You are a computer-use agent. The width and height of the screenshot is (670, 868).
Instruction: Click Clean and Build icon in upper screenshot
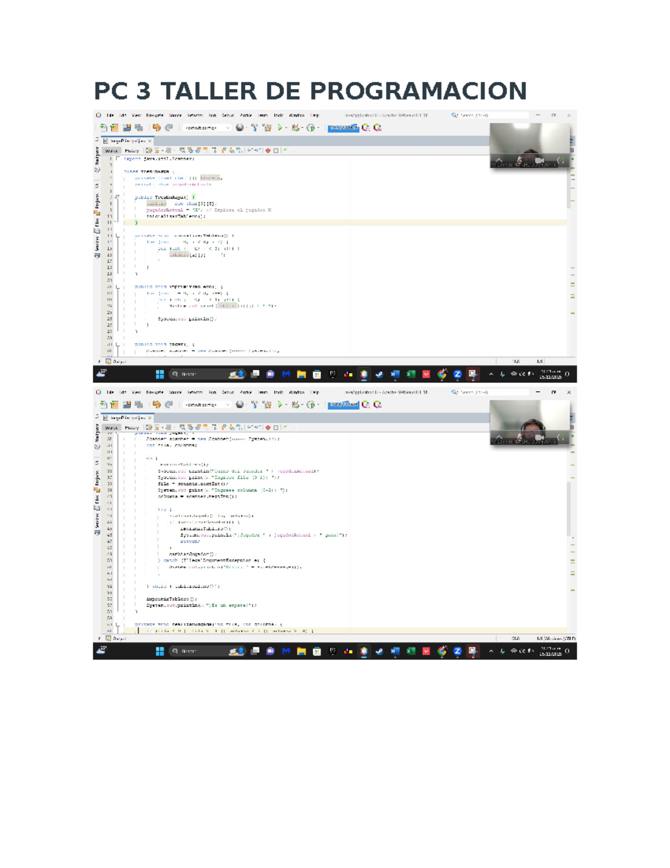pos(267,128)
